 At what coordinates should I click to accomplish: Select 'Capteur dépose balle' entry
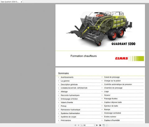click(113, 102)
